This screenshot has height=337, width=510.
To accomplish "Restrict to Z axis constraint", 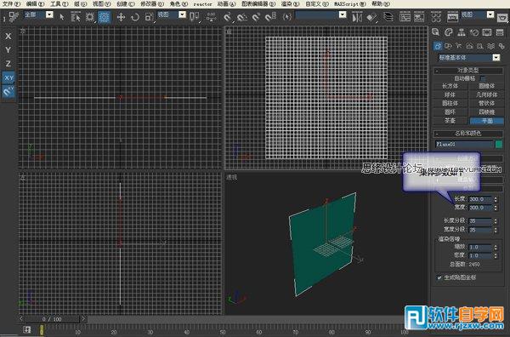I will tap(8, 64).
